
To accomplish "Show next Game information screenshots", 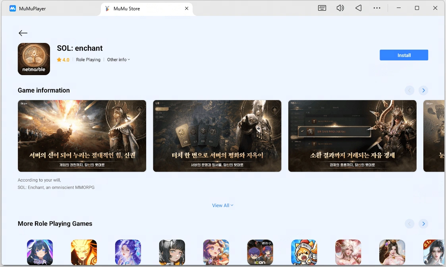I will tap(423, 91).
